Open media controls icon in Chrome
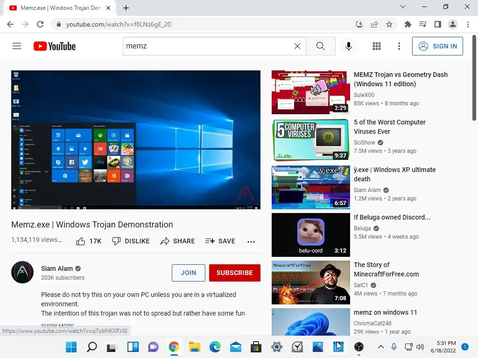 422,24
